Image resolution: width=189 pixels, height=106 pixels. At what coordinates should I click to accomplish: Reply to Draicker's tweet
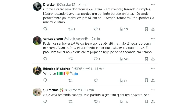[45, 29]
